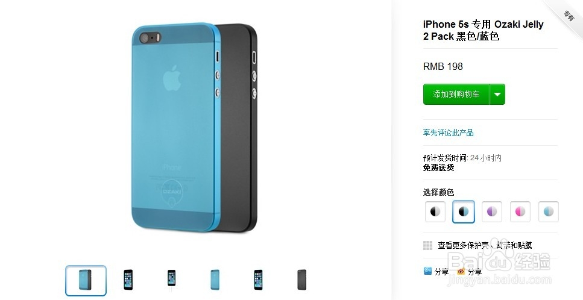Open the dropdown arrow on the green cart button
The width and height of the screenshot is (583, 300).
(x=497, y=95)
